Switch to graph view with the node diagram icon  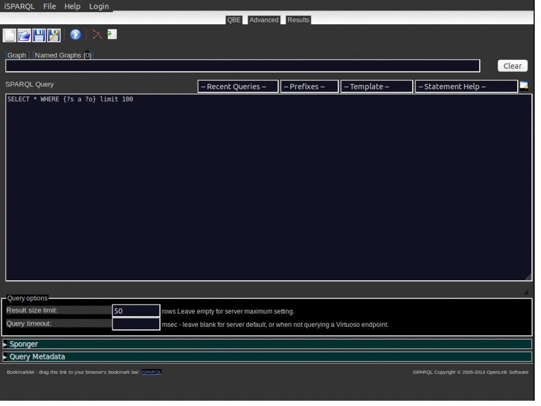(x=97, y=34)
